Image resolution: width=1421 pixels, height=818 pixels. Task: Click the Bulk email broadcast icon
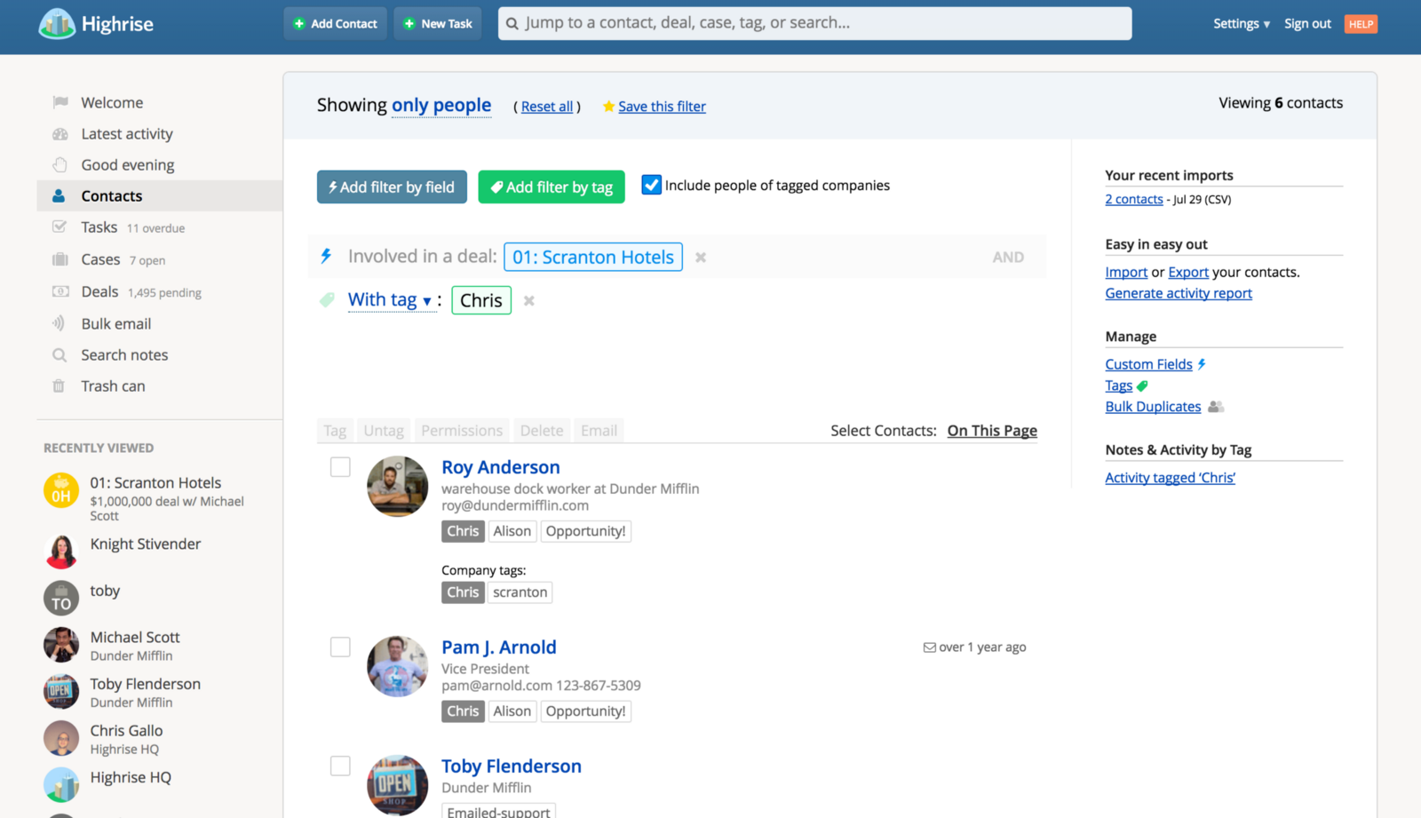[59, 323]
